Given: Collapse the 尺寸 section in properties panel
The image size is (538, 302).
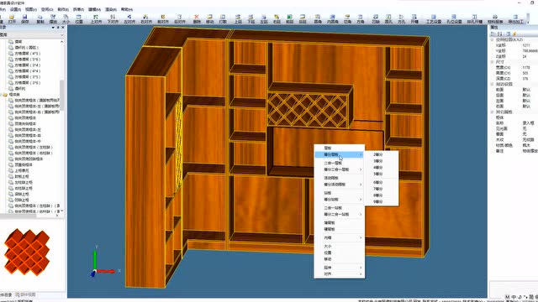Looking at the screenshot, I should pos(492,62).
